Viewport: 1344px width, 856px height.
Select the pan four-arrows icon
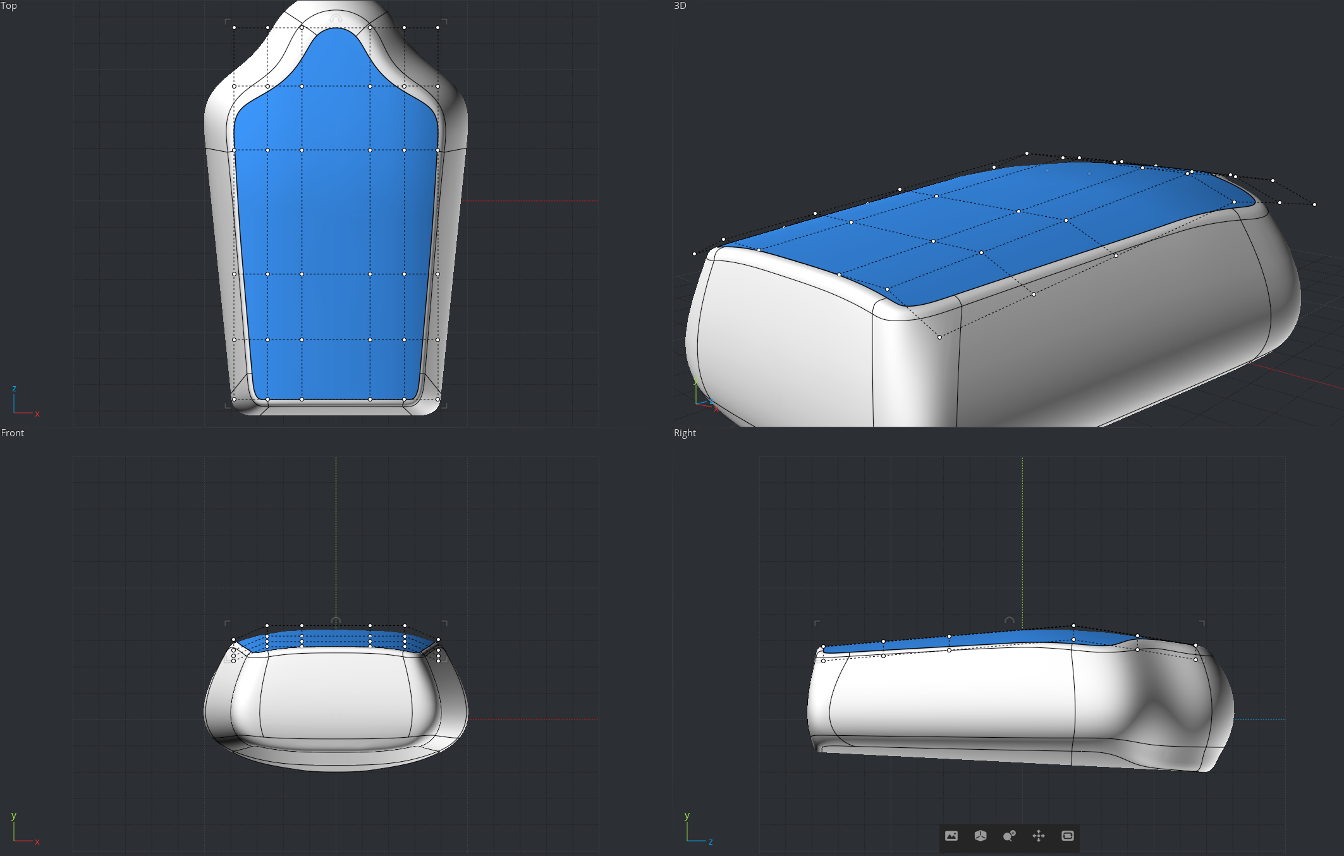click(1038, 836)
